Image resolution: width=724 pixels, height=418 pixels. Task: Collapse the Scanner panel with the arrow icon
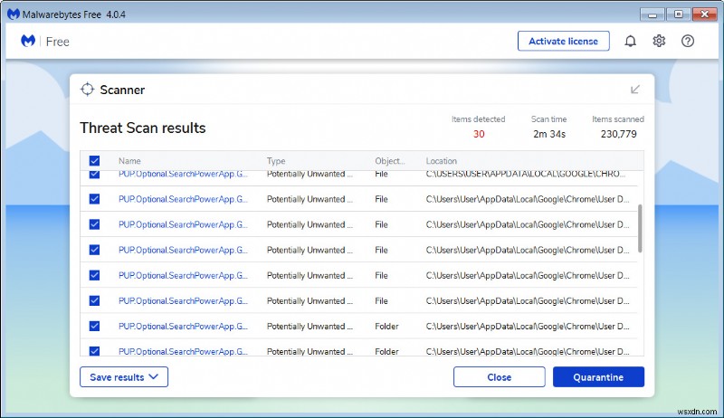click(635, 89)
